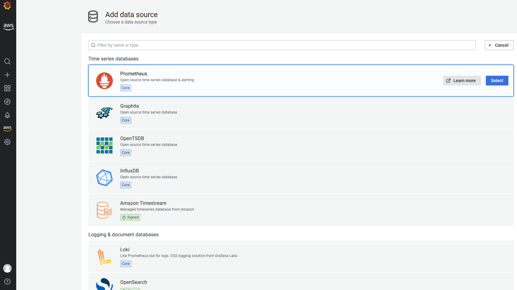Open the Dashboards grid icon
This screenshot has height=290, width=517.
coord(7,88)
